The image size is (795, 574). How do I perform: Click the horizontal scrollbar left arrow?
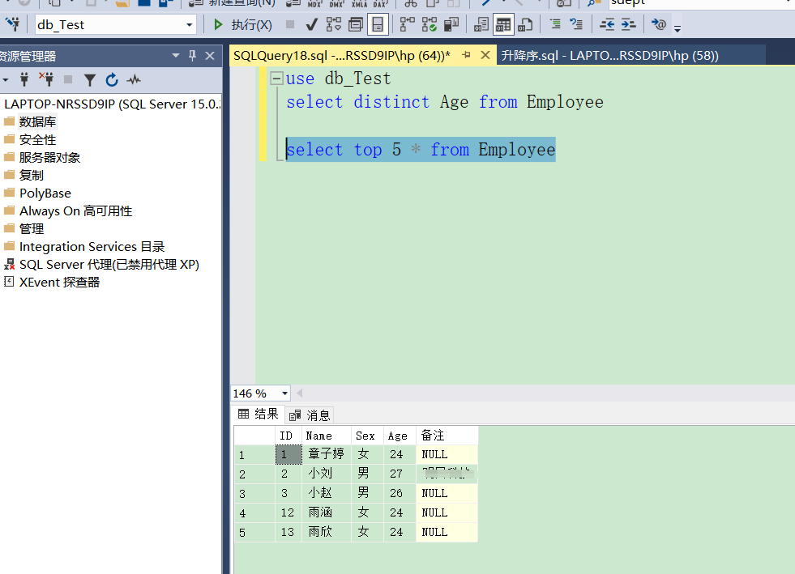300,393
